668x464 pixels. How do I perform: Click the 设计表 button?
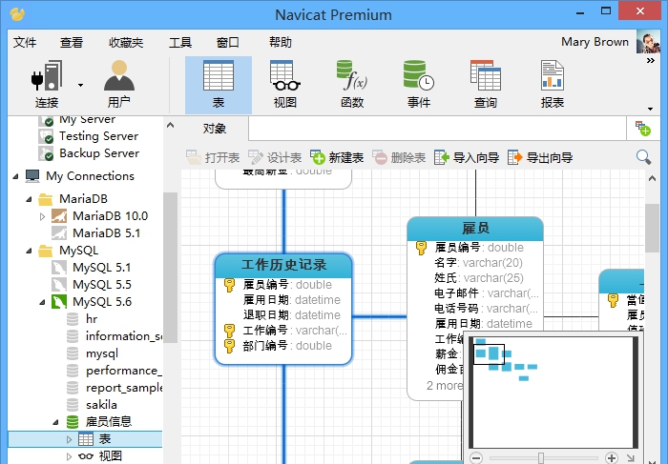click(x=275, y=158)
